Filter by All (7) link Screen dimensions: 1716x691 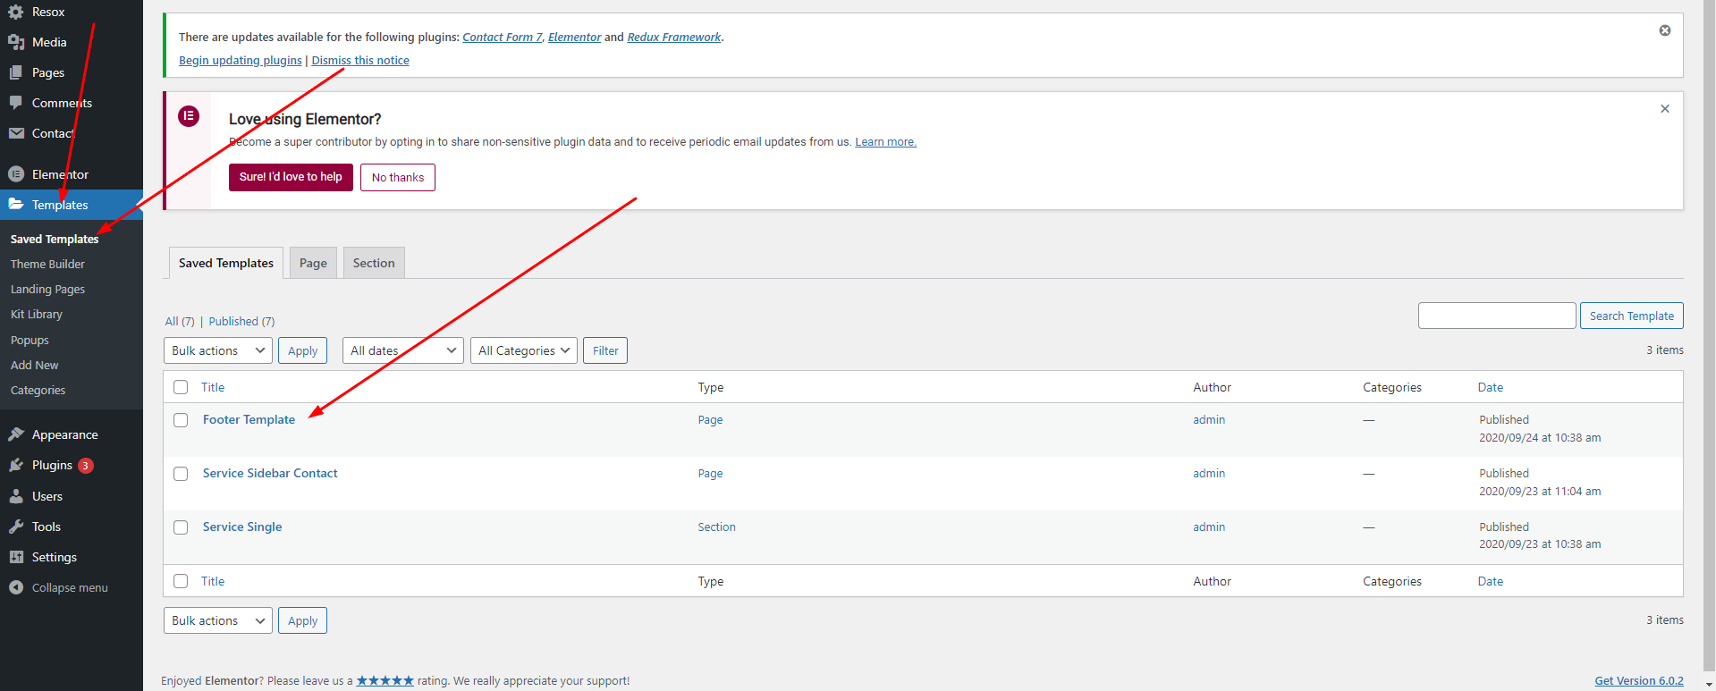(x=180, y=321)
